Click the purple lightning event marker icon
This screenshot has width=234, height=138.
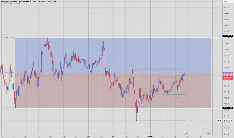click(x=185, y=133)
